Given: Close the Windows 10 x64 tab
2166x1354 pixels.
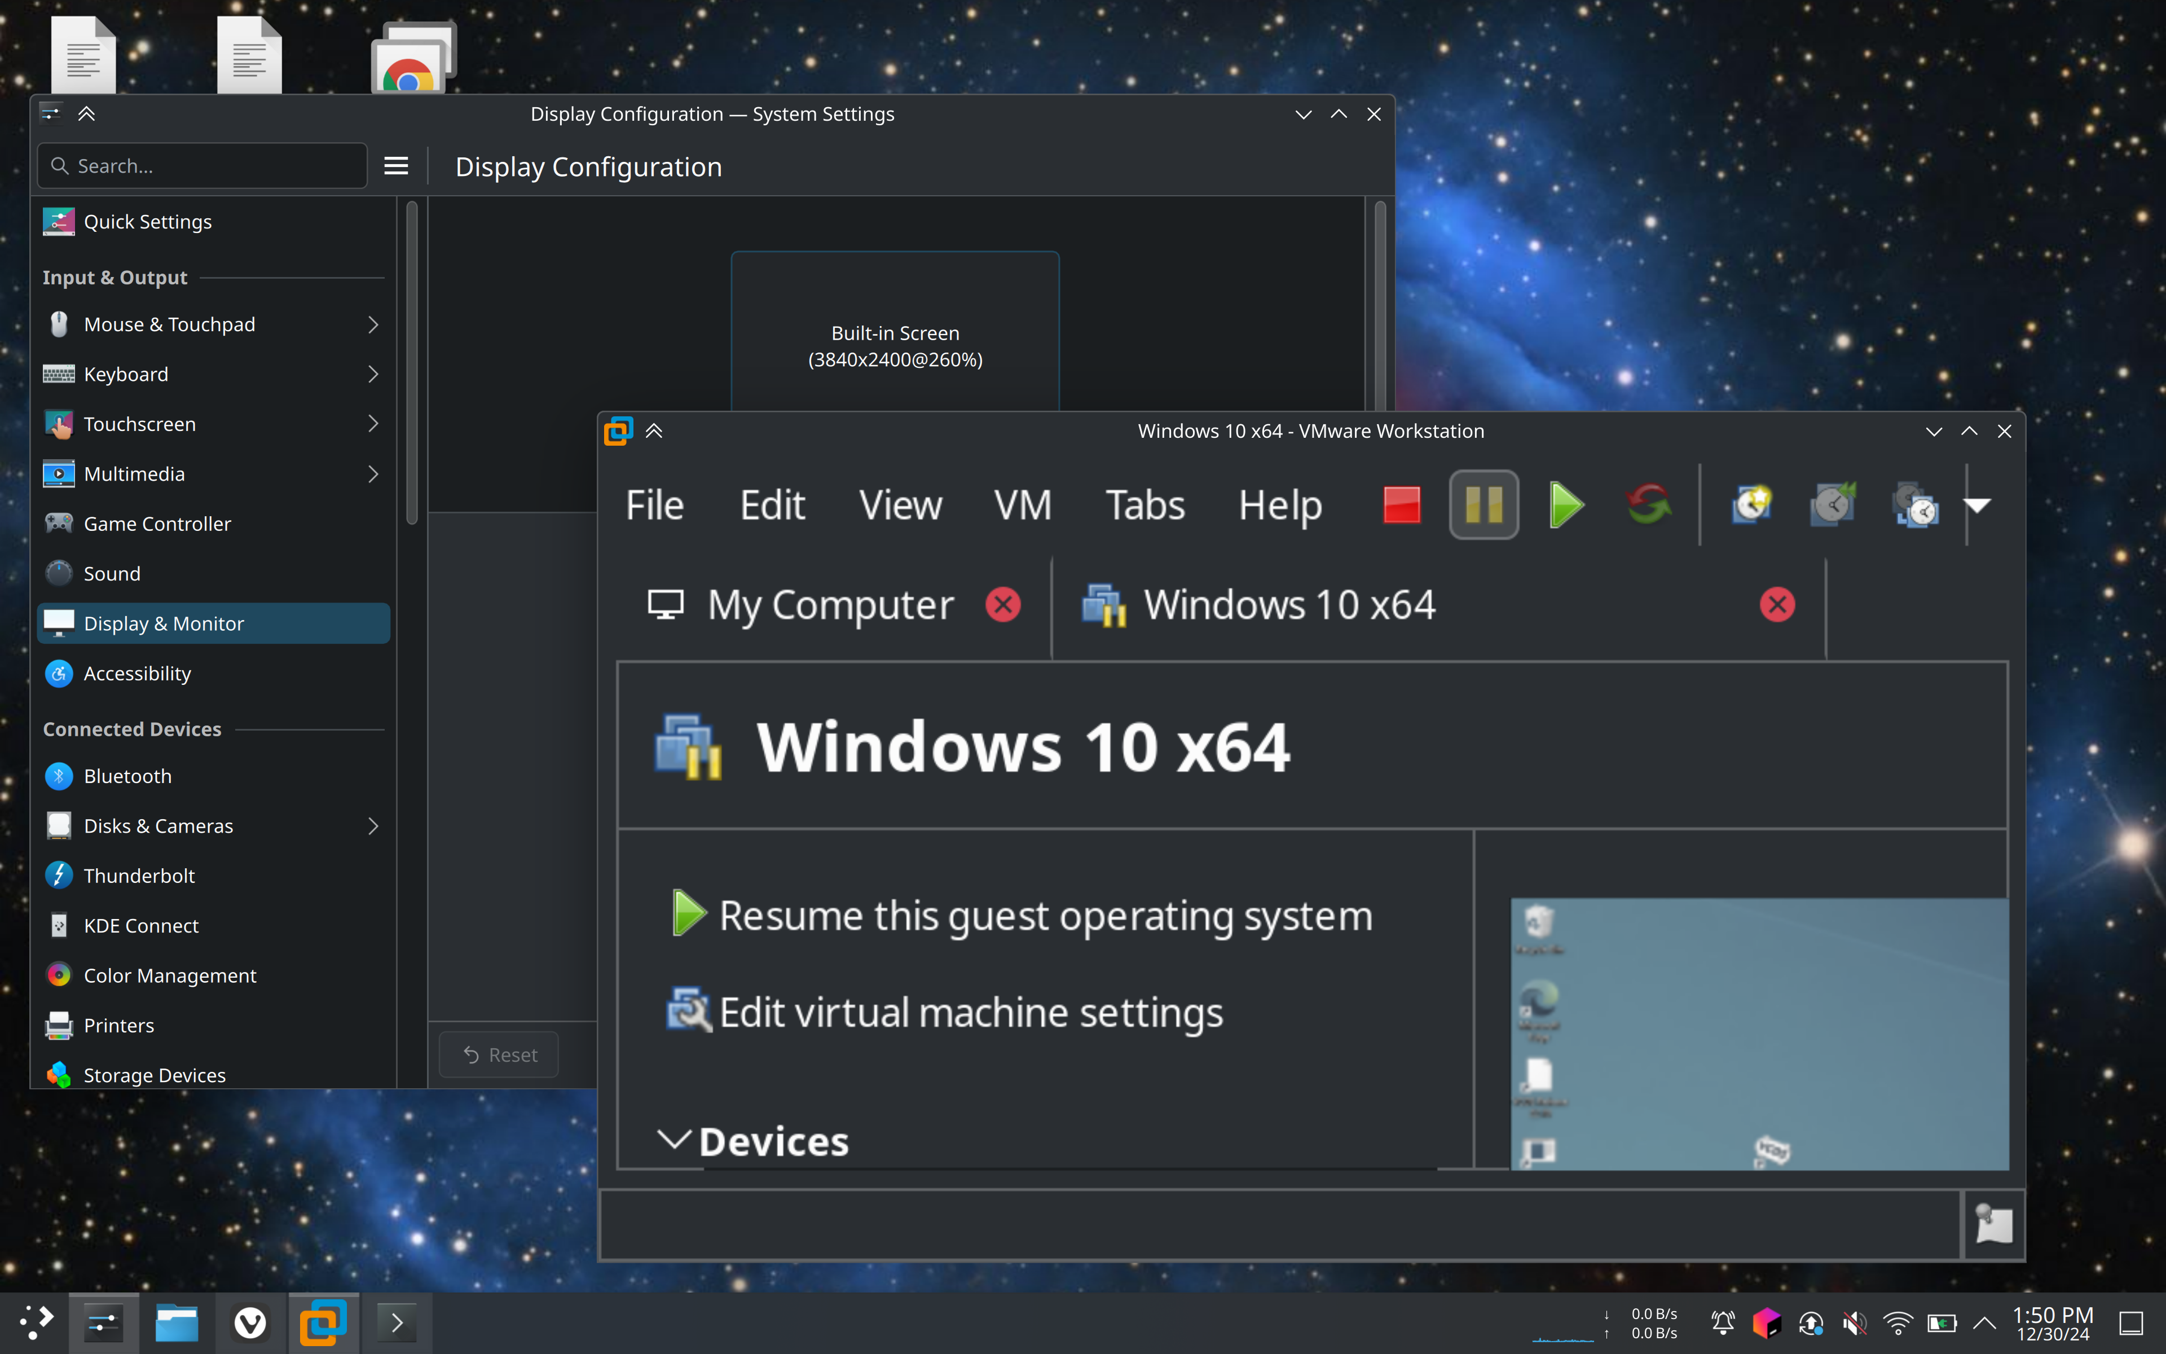Looking at the screenshot, I should click(x=1777, y=605).
